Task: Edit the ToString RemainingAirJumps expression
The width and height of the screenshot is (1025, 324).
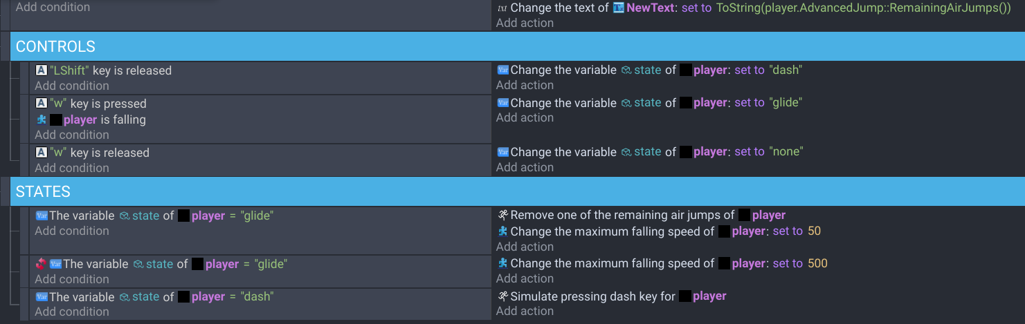Action: [863, 8]
